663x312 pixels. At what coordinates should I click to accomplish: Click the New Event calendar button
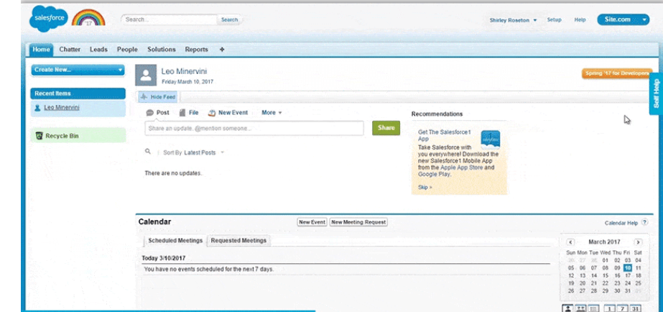coord(312,222)
